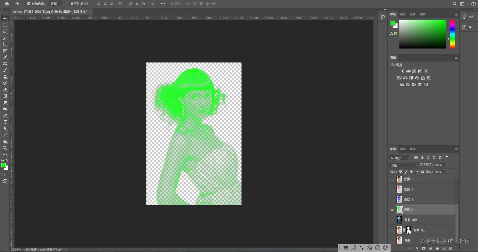Screen dimensions: 478x252
Task: Click the green foreground color swatch in toolbar
Action: coord(3,165)
